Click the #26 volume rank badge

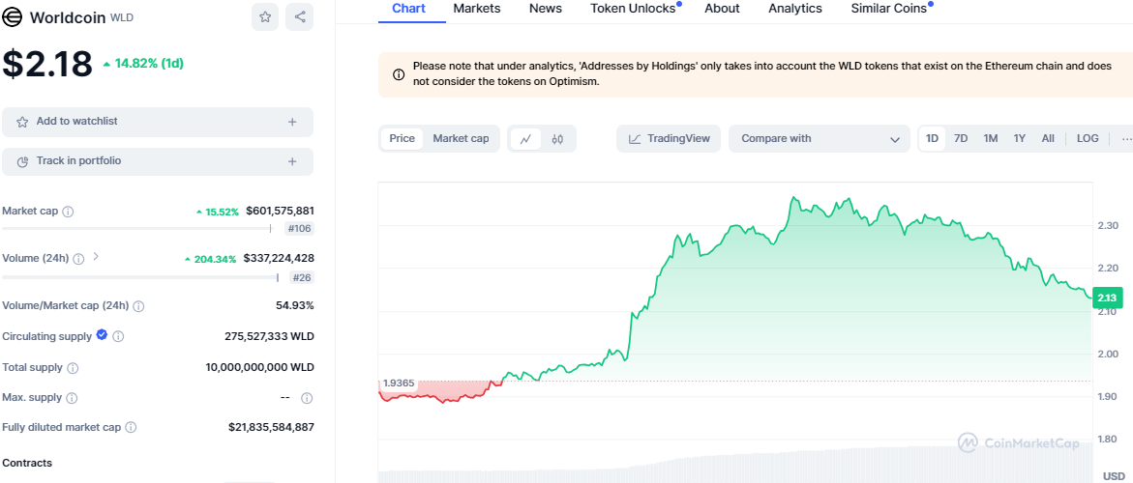coord(302,277)
